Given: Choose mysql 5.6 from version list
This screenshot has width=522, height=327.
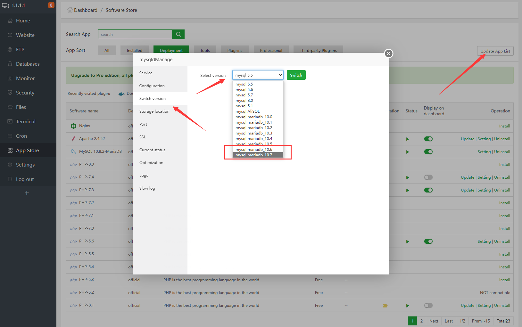Looking at the screenshot, I should tap(258, 90).
